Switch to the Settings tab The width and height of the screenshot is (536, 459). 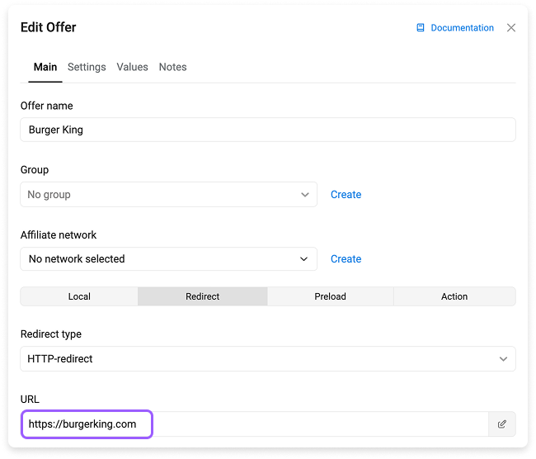tap(87, 67)
